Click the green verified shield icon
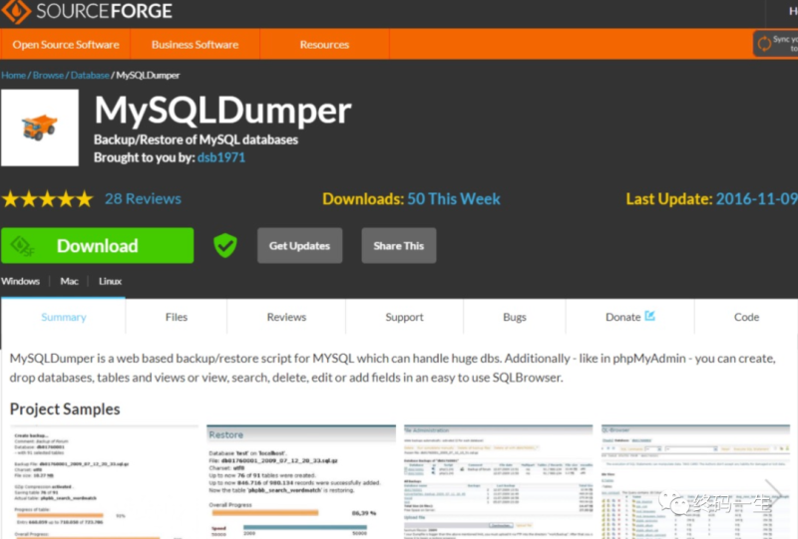Image resolution: width=798 pixels, height=539 pixels. click(225, 246)
